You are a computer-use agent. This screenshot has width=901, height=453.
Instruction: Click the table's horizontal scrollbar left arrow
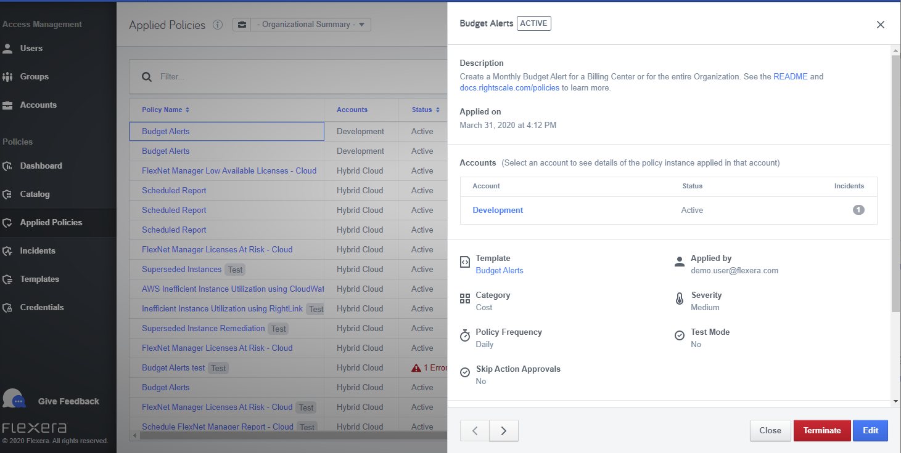click(x=133, y=436)
